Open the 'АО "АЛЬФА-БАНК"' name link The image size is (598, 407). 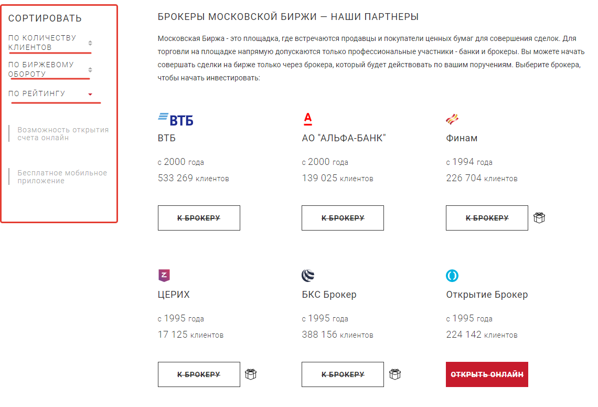[x=344, y=139]
